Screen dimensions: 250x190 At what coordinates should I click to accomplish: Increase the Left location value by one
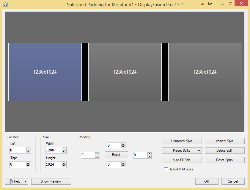pyautogui.click(x=28, y=149)
